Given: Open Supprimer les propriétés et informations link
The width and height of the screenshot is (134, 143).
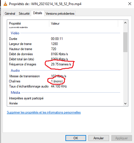Looking at the screenshot, I should pos(44,112).
